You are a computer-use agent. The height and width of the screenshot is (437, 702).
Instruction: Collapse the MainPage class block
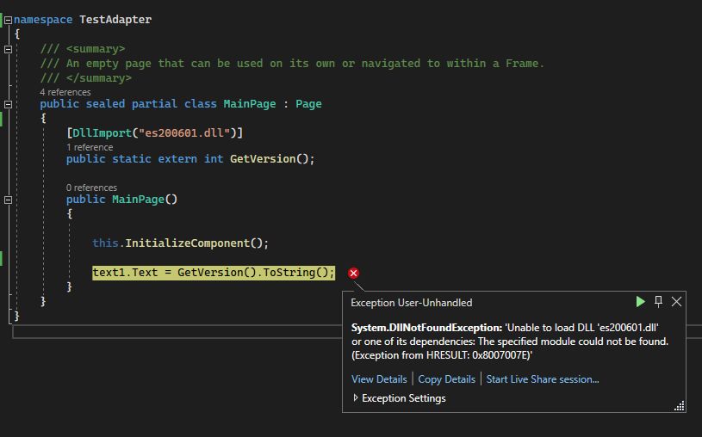(x=8, y=104)
